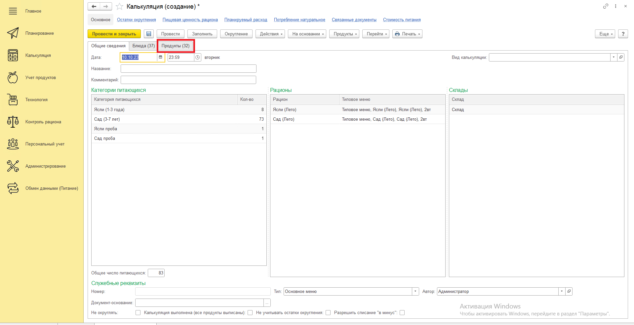
Task: Click the copy link icon at top right
Action: pyautogui.click(x=606, y=6)
